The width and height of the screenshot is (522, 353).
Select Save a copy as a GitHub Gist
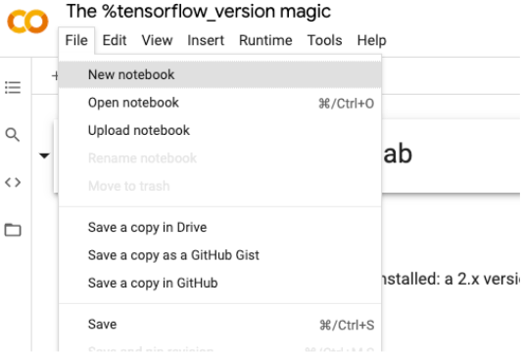pyautogui.click(x=219, y=255)
